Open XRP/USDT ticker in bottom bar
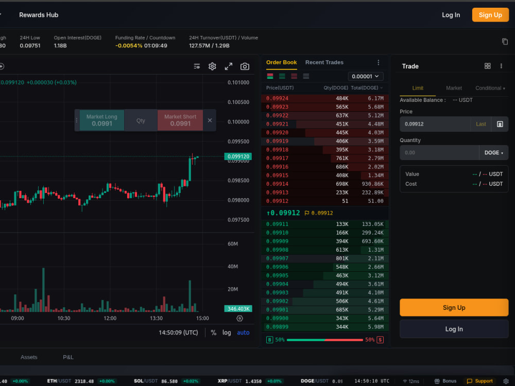 pyautogui.click(x=250, y=381)
